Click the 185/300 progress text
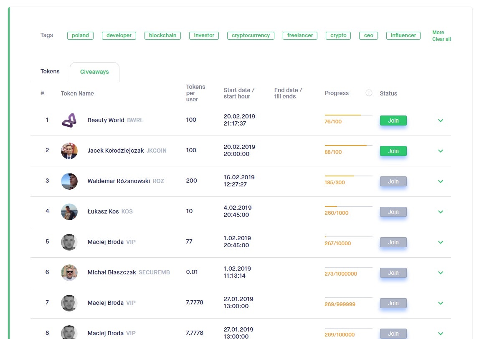Viewport: 479px width, 339px height. [335, 182]
